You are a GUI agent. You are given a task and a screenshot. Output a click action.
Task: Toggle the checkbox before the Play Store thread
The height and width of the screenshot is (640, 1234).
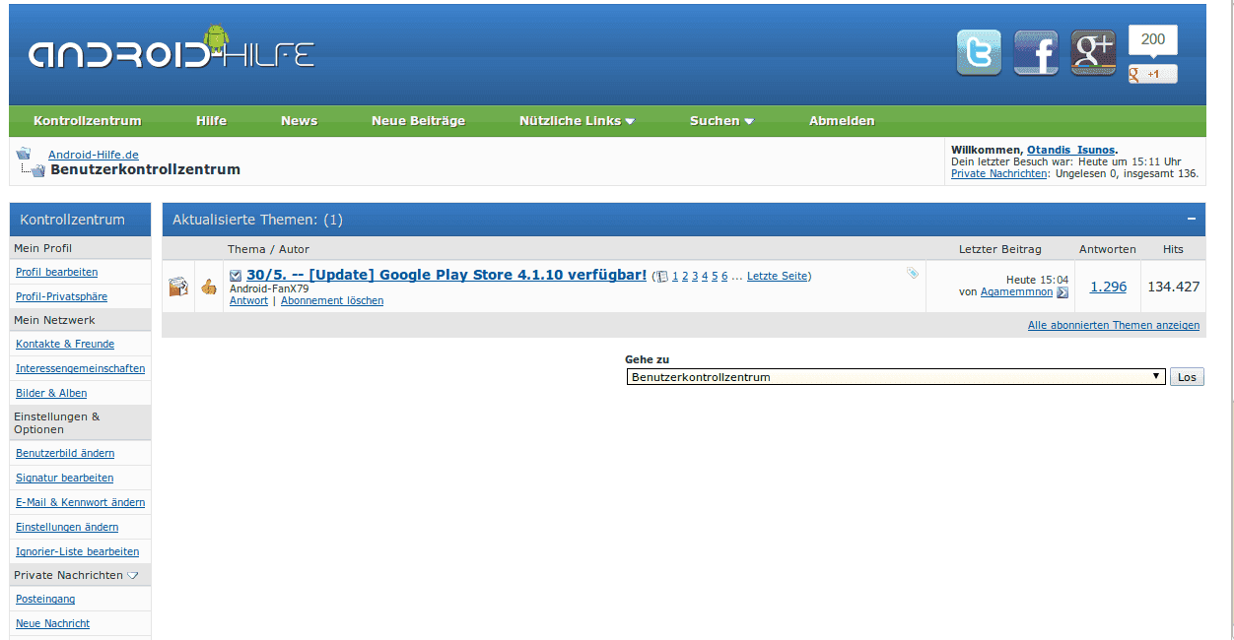tap(236, 276)
